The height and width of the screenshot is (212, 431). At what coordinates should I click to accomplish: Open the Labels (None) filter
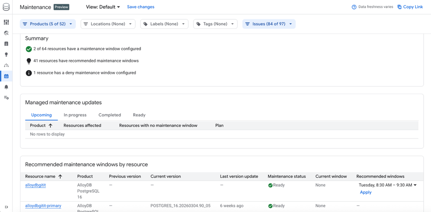click(x=164, y=24)
